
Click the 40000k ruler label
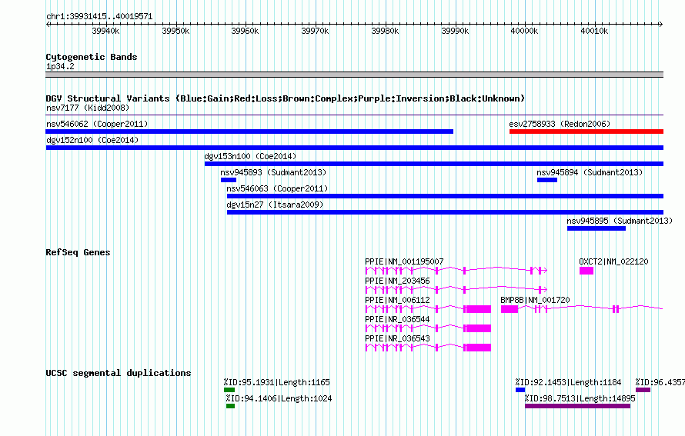524,31
